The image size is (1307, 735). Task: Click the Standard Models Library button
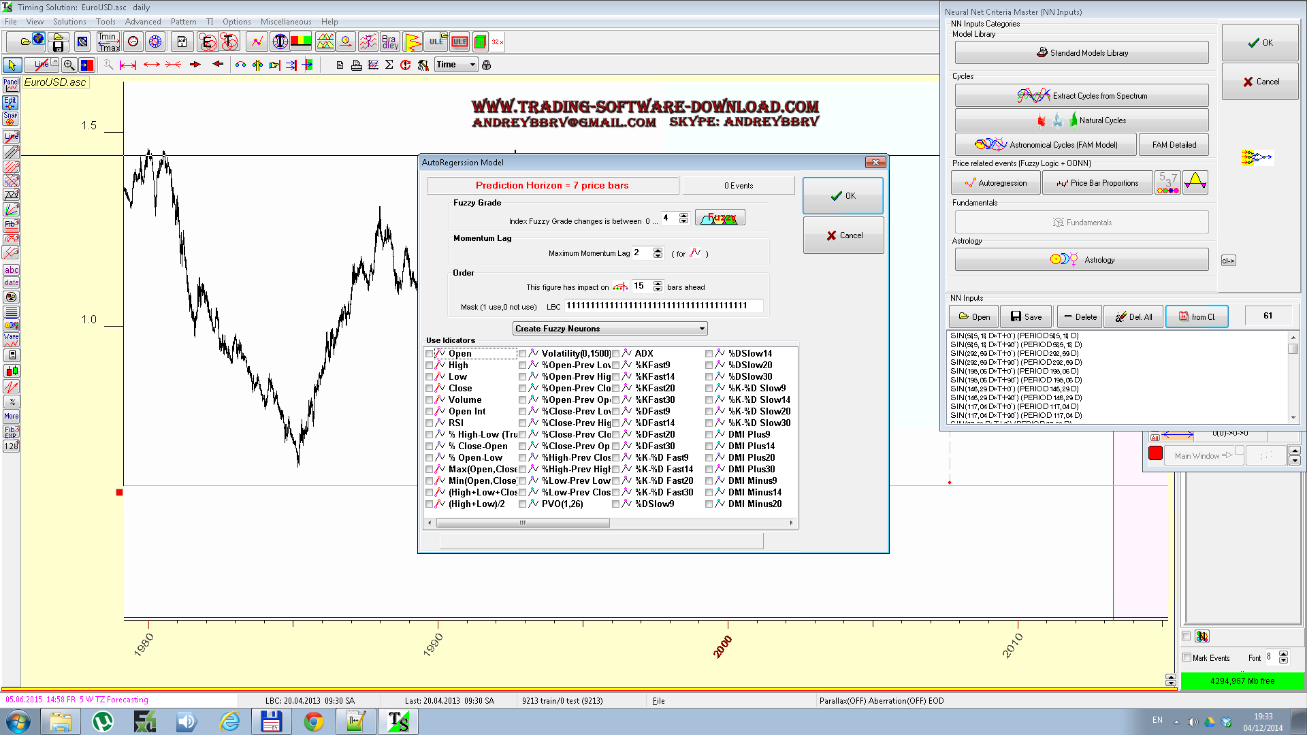[1081, 52]
